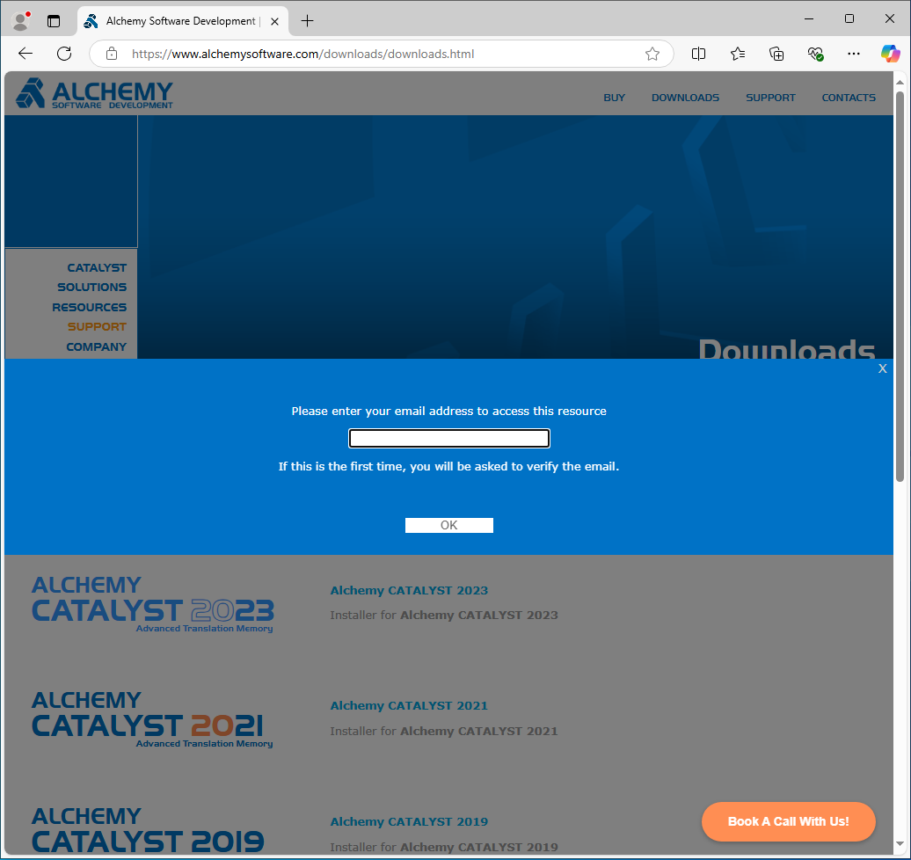Screen dimensions: 911x860
Task: Open the Collections panel
Action: [x=776, y=54]
